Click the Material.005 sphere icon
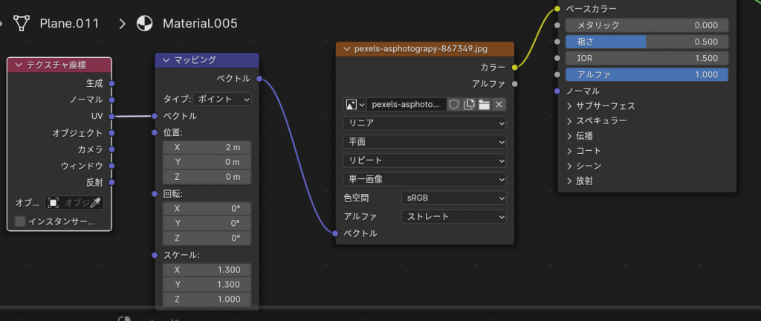The height and width of the screenshot is (321, 761). (145, 23)
